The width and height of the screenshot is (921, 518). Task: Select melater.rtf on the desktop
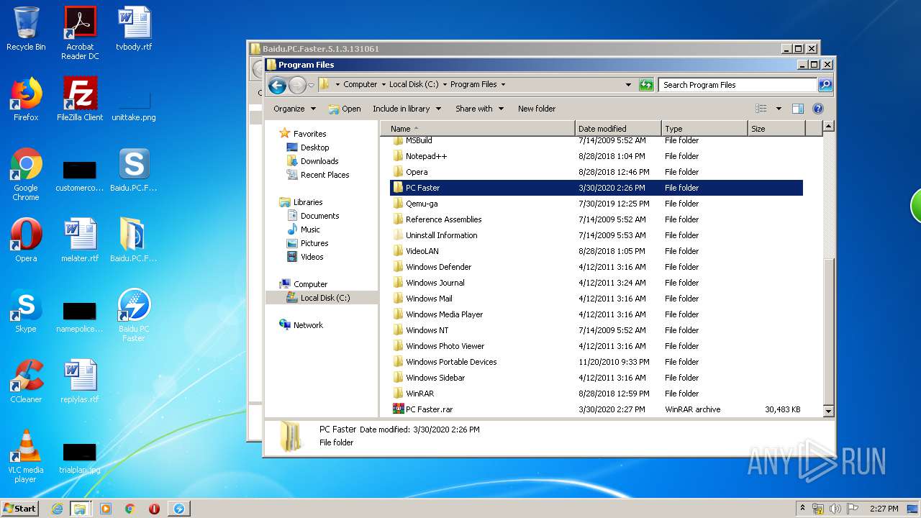tap(80, 240)
